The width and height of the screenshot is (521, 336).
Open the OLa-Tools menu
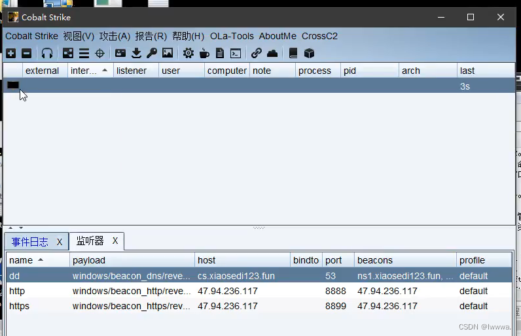(232, 36)
